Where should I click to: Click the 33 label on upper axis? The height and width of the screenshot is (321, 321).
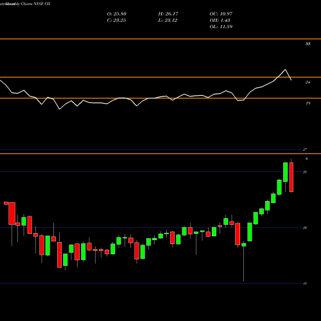coord(308,44)
